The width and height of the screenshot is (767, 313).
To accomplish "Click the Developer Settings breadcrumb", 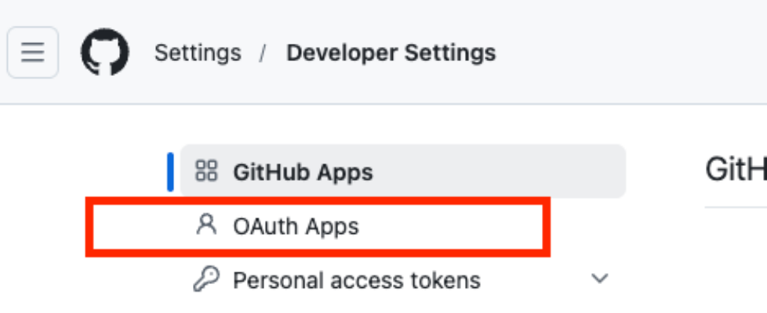I will point(391,53).
